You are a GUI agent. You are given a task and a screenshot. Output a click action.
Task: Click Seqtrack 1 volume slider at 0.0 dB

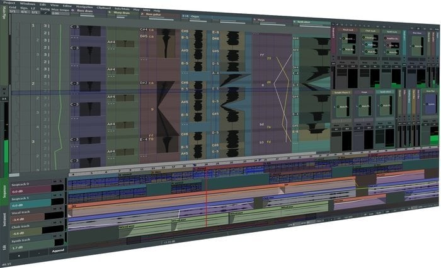tap(37, 203)
